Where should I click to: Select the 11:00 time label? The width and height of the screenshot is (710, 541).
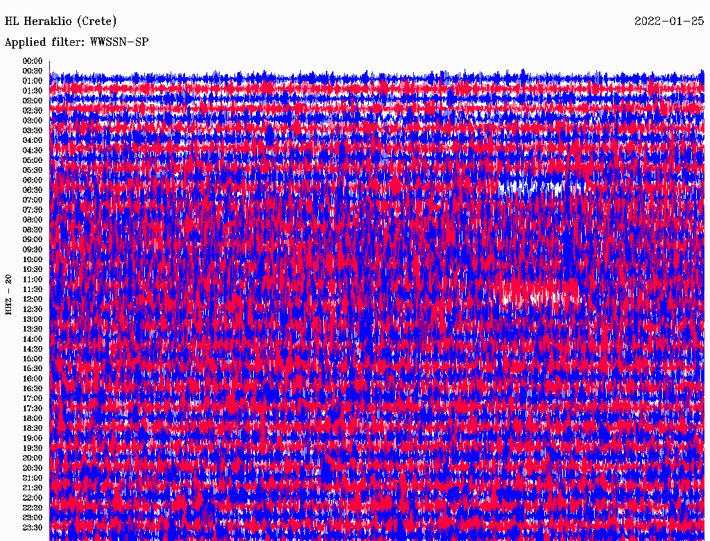click(x=33, y=280)
